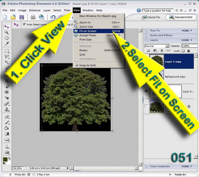Switch to Quick Fix mode

(x=151, y=17)
